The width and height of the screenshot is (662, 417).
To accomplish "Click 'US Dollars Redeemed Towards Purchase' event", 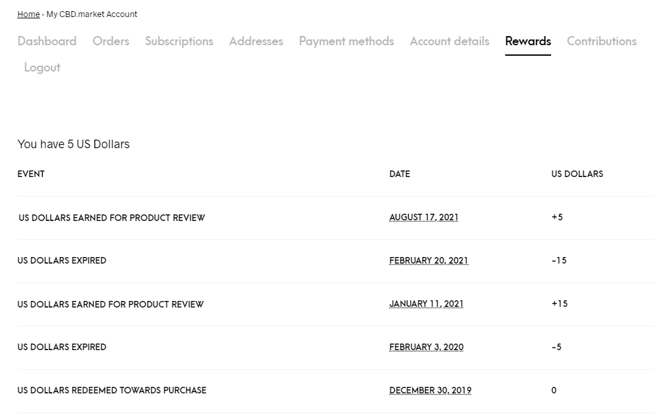I will coord(112,390).
